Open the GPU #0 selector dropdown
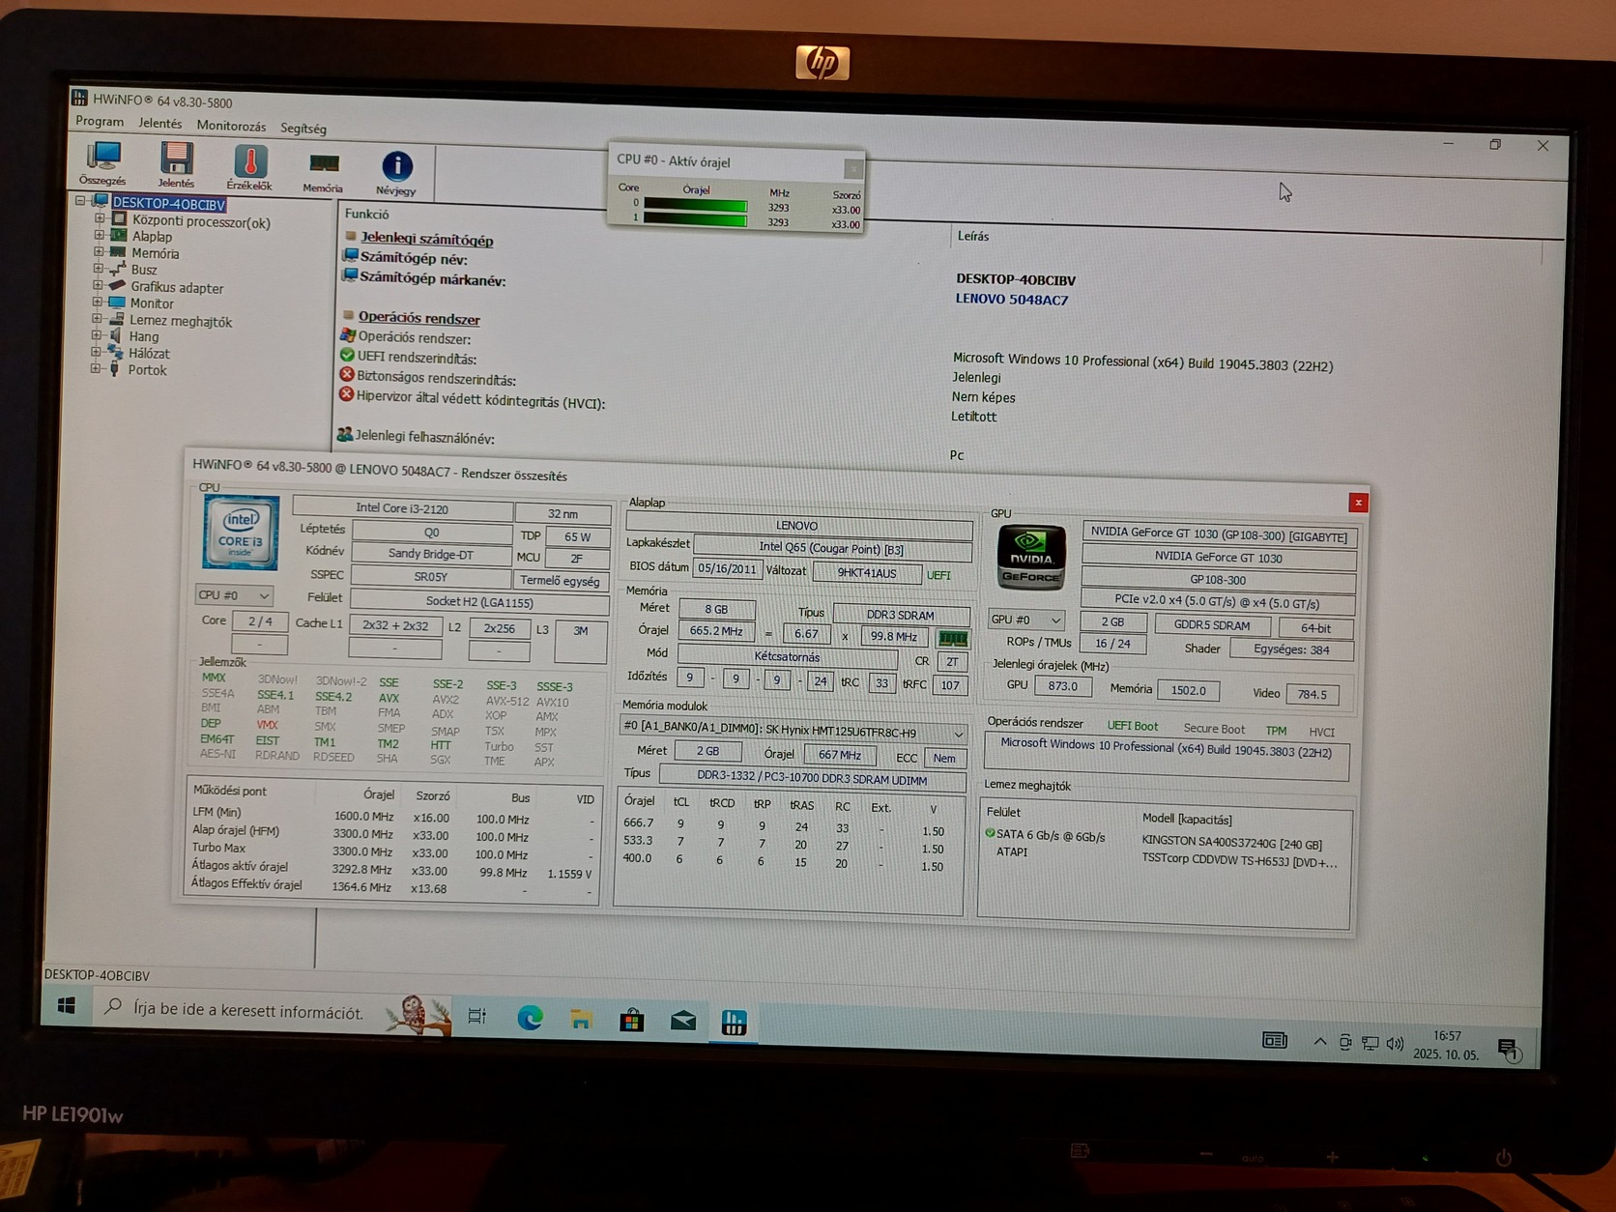 pos(1025,620)
